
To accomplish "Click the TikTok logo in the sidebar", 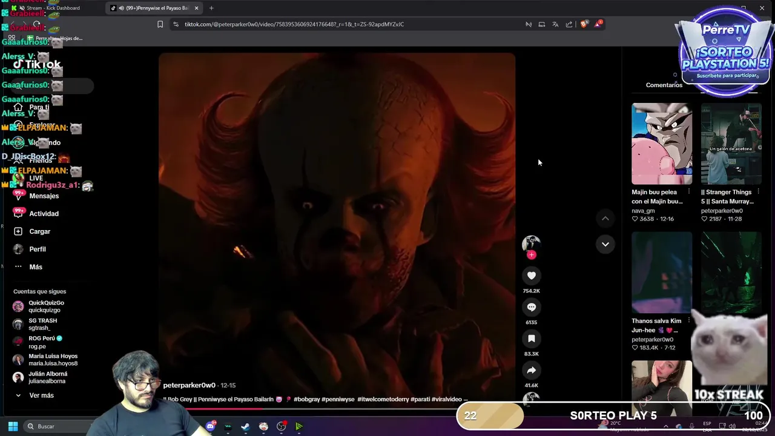I will 38,64.
